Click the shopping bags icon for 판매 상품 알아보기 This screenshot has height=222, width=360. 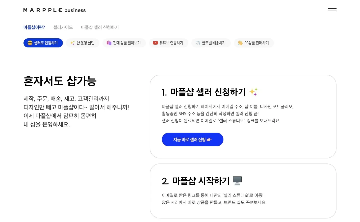tap(109, 43)
